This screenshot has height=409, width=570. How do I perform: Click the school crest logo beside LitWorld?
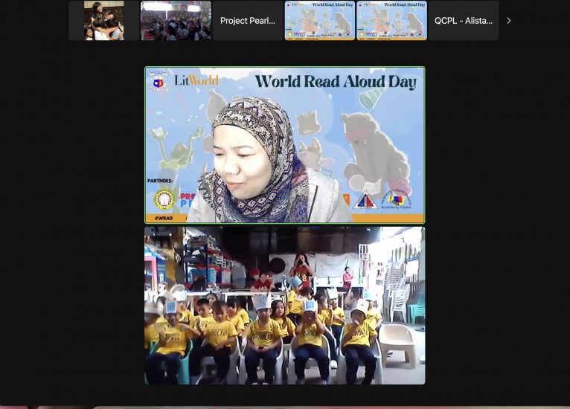[158, 83]
